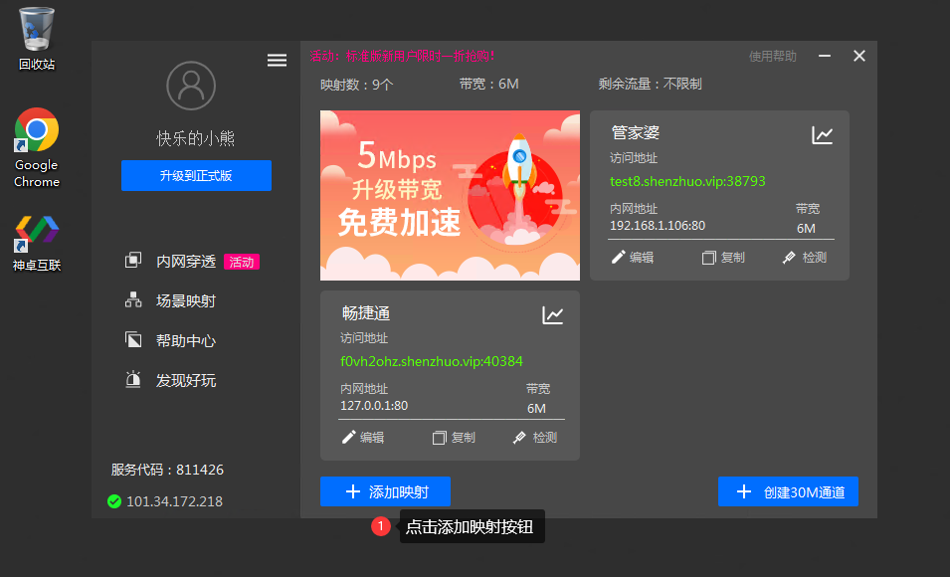Click 检测 label in the 畅捷通 card
Screen dimensions: 950x577
(545, 438)
